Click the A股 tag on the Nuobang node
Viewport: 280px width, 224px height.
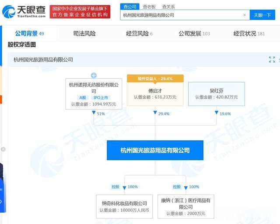coord(83,98)
